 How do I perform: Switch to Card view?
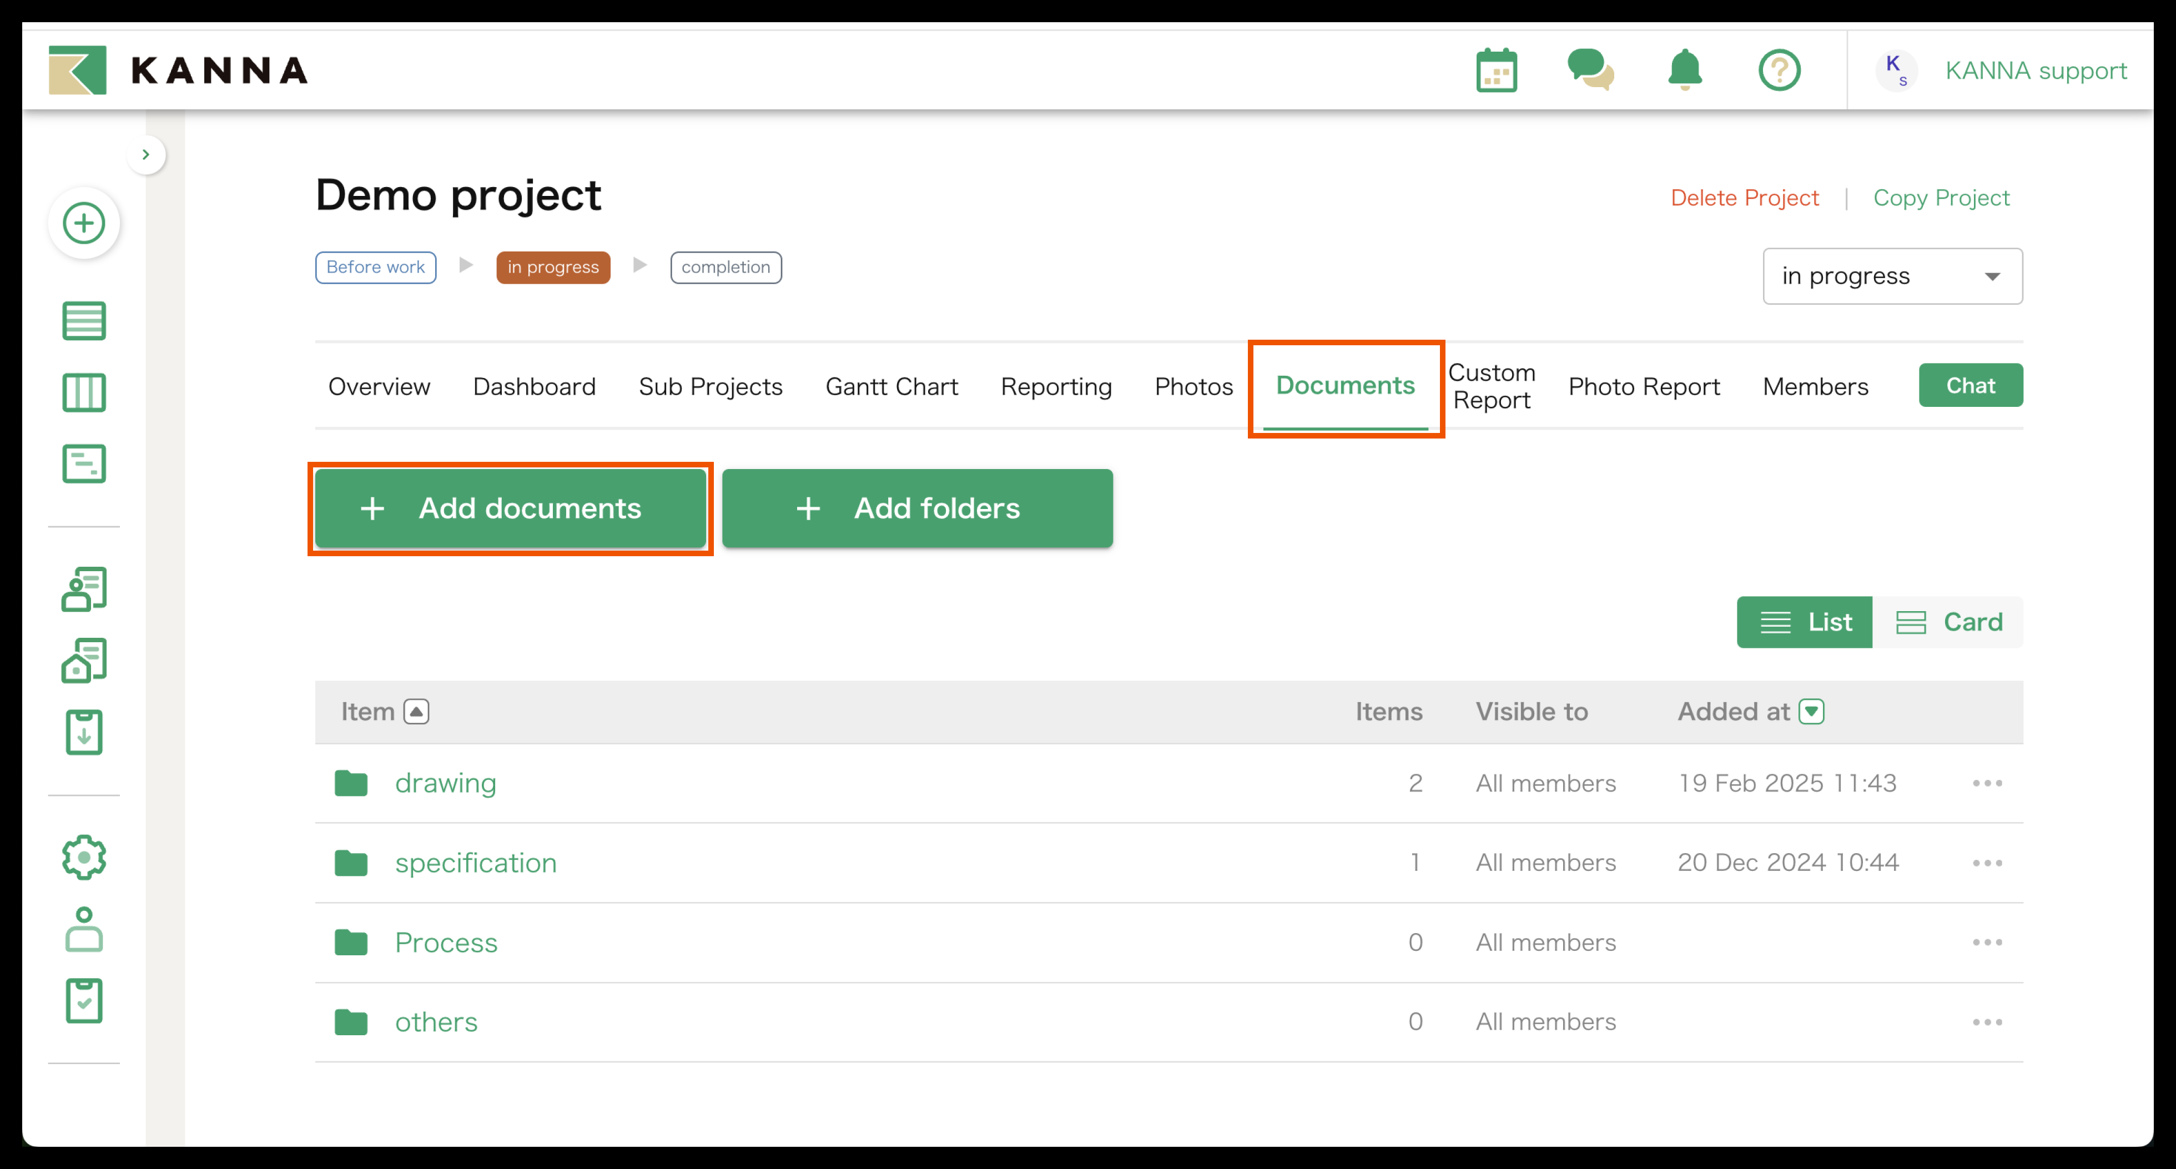(x=1949, y=622)
